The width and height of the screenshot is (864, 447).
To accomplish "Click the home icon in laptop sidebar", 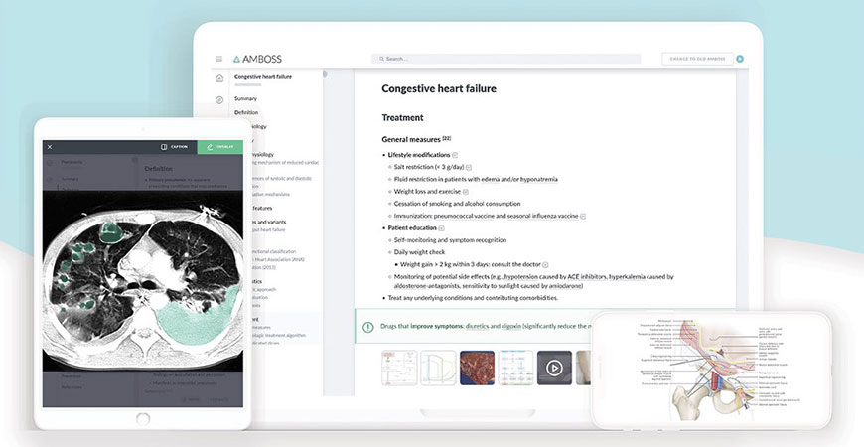I will 219,78.
